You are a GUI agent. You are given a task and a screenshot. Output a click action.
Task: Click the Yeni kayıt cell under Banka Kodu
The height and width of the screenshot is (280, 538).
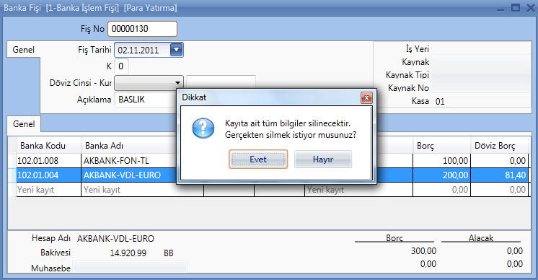point(48,190)
